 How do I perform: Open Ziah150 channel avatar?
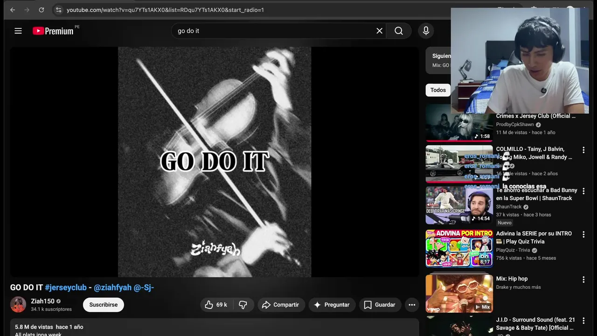(18, 304)
